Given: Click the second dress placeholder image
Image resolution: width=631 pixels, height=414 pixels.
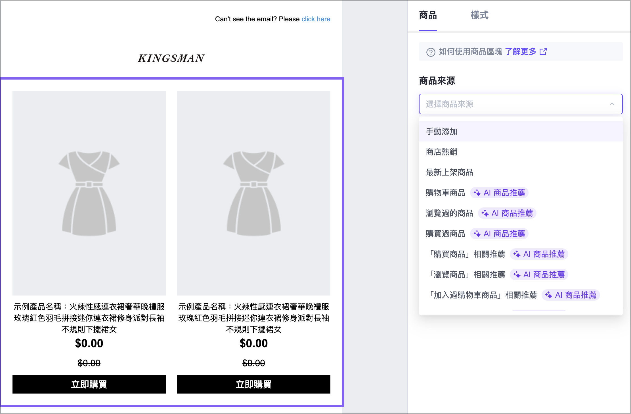Looking at the screenshot, I should coord(253,193).
